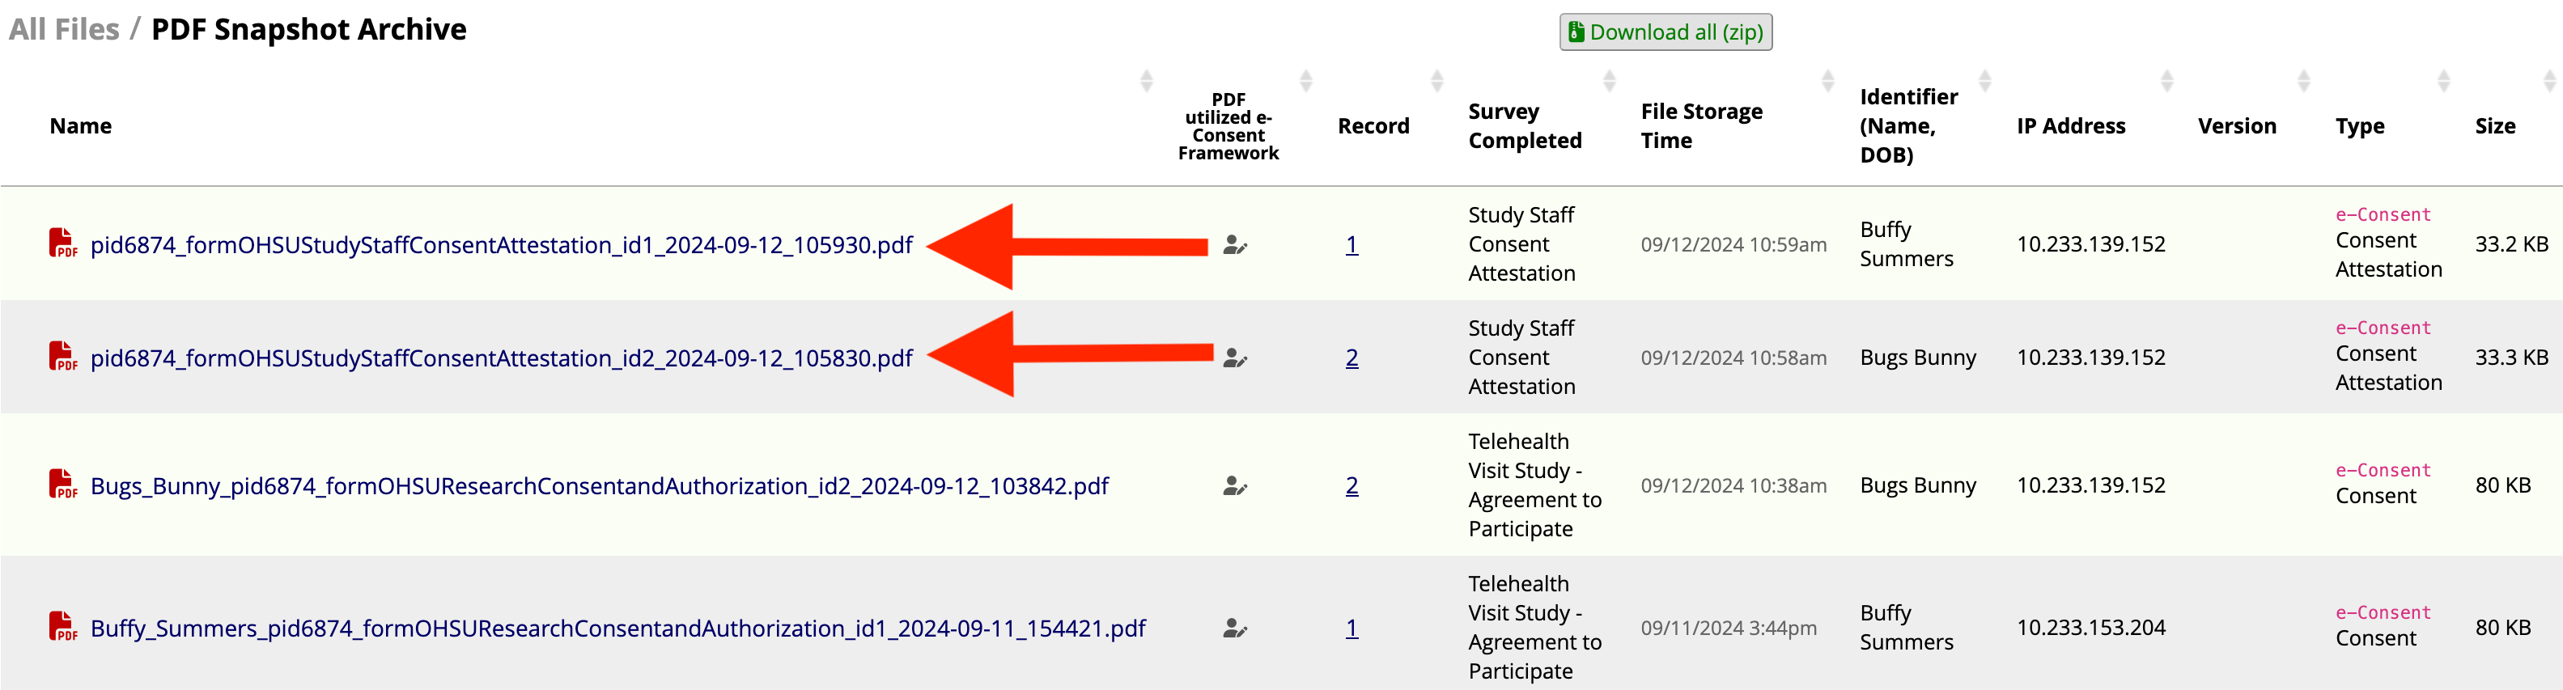Click PDF icon beside Bugs_Bunny consent file
Image resolution: width=2563 pixels, height=690 pixels.
click(x=62, y=485)
